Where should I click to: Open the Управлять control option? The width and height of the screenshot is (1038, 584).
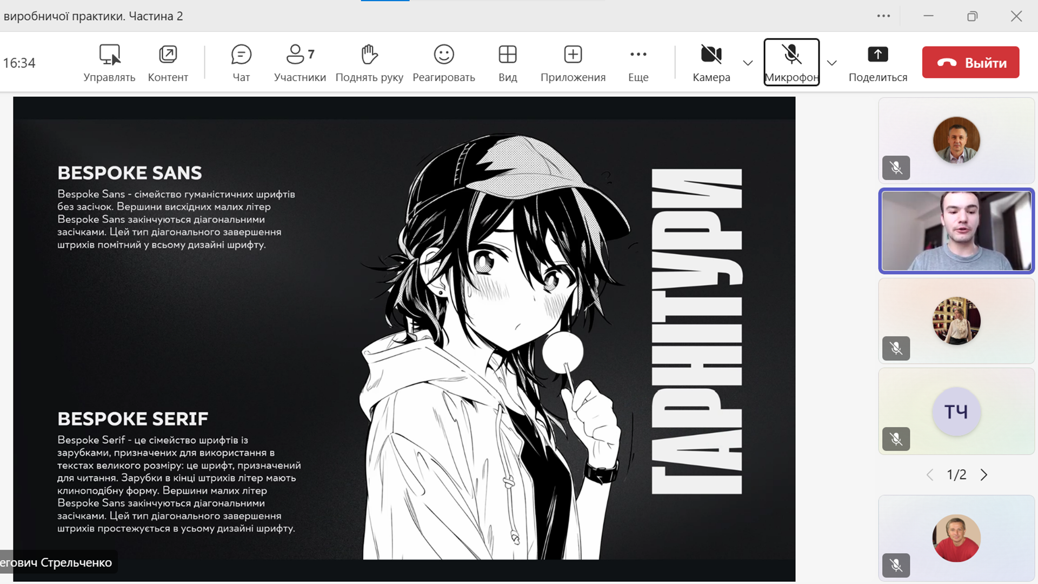point(109,63)
